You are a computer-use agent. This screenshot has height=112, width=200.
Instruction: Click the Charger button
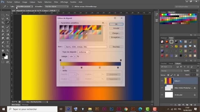click(116, 33)
